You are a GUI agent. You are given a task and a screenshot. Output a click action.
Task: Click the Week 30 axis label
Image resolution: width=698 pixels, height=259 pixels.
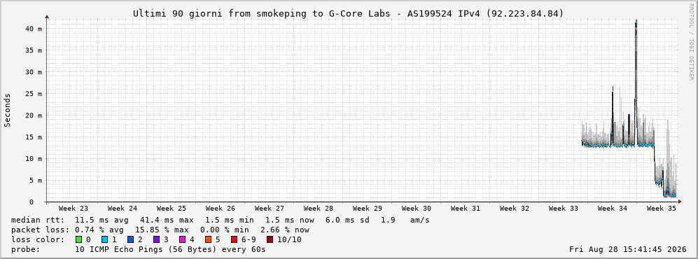(417, 208)
